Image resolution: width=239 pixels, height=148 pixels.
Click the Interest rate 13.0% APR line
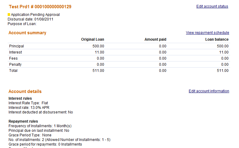point(29,108)
